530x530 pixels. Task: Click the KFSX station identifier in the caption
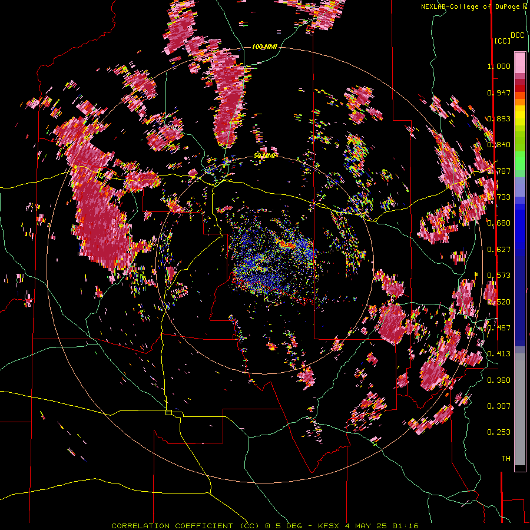pos(330,526)
